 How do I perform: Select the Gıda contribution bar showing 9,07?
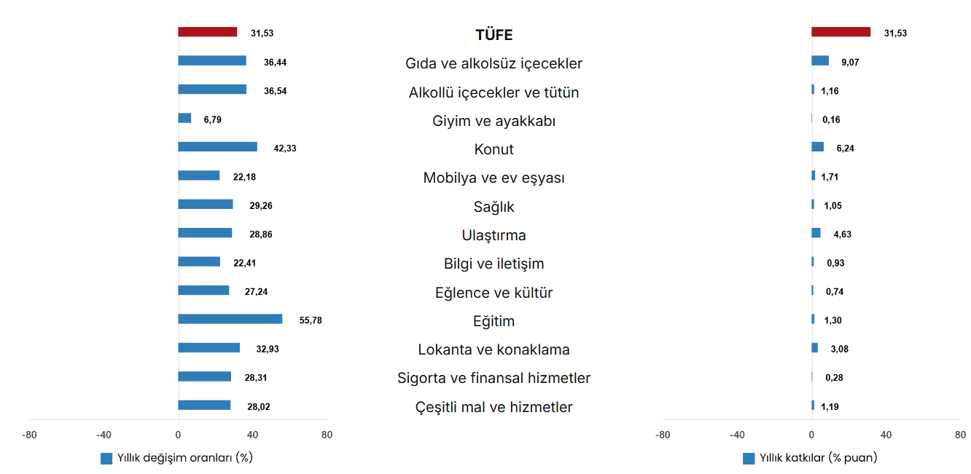pos(820,61)
